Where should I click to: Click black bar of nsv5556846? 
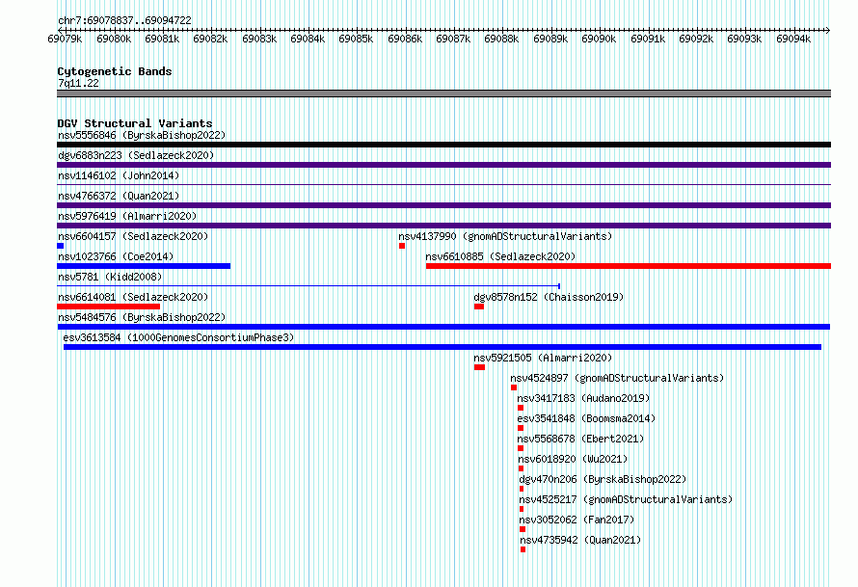coord(443,145)
